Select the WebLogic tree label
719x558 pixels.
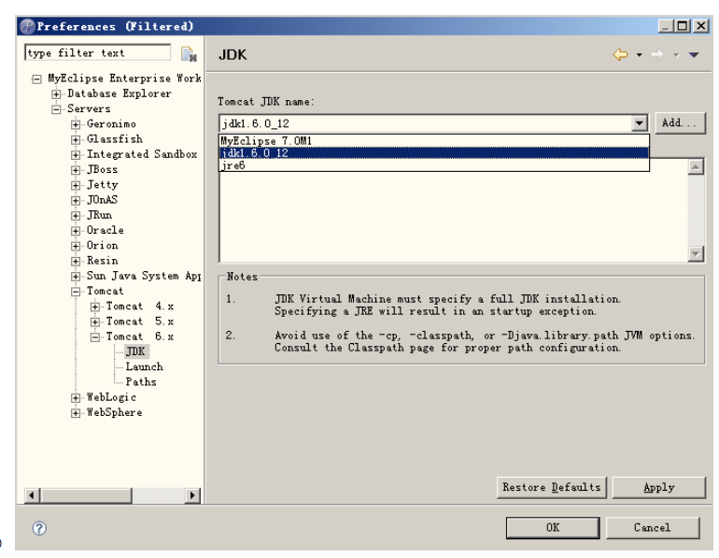tap(111, 397)
